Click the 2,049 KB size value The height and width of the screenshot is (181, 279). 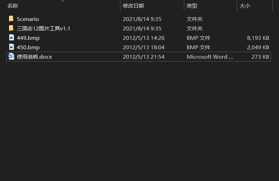click(x=258, y=47)
